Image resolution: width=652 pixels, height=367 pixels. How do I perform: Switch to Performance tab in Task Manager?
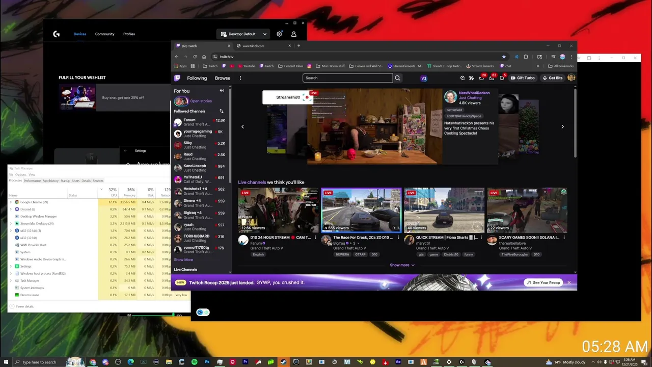pyautogui.click(x=32, y=180)
